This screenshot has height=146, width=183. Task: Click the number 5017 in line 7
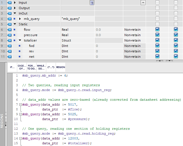[x=72, y=104]
